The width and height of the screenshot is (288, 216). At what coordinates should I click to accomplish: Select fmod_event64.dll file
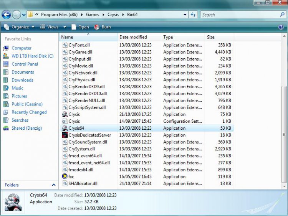(85, 156)
